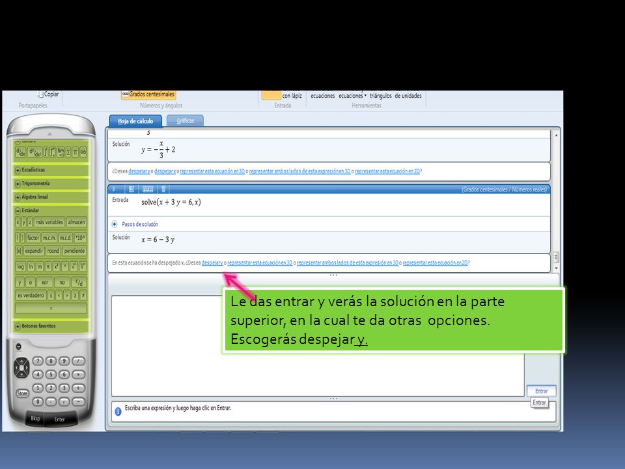The image size is (625, 469).
Task: Insert the indefinite integral symbol
Action: click(46, 152)
